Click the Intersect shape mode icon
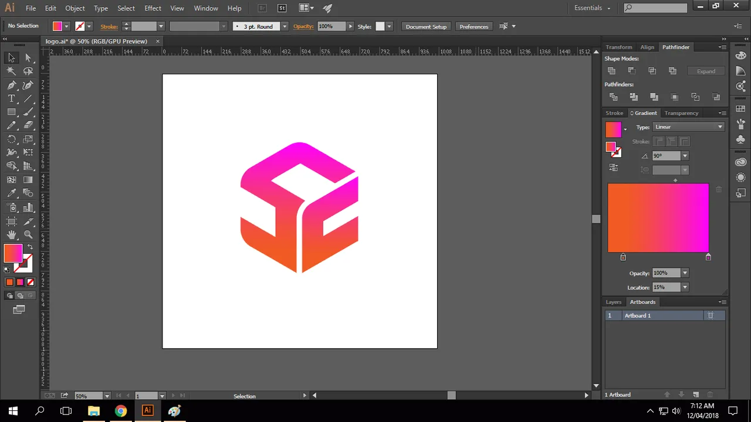751x422 pixels. [652, 71]
